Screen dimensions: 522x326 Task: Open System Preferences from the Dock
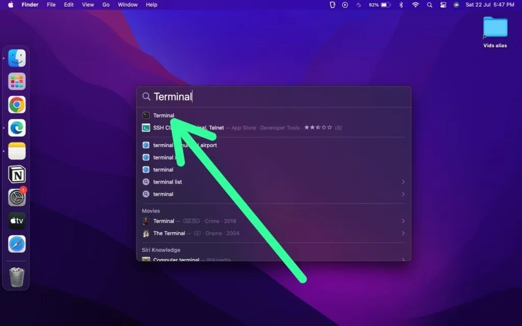coord(17,198)
